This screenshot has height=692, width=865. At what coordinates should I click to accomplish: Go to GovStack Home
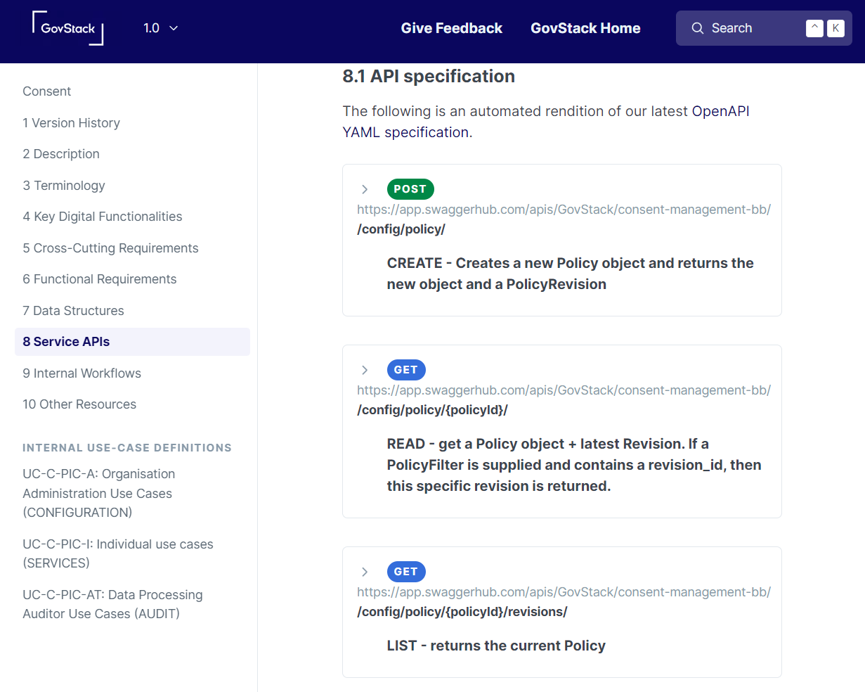(585, 28)
